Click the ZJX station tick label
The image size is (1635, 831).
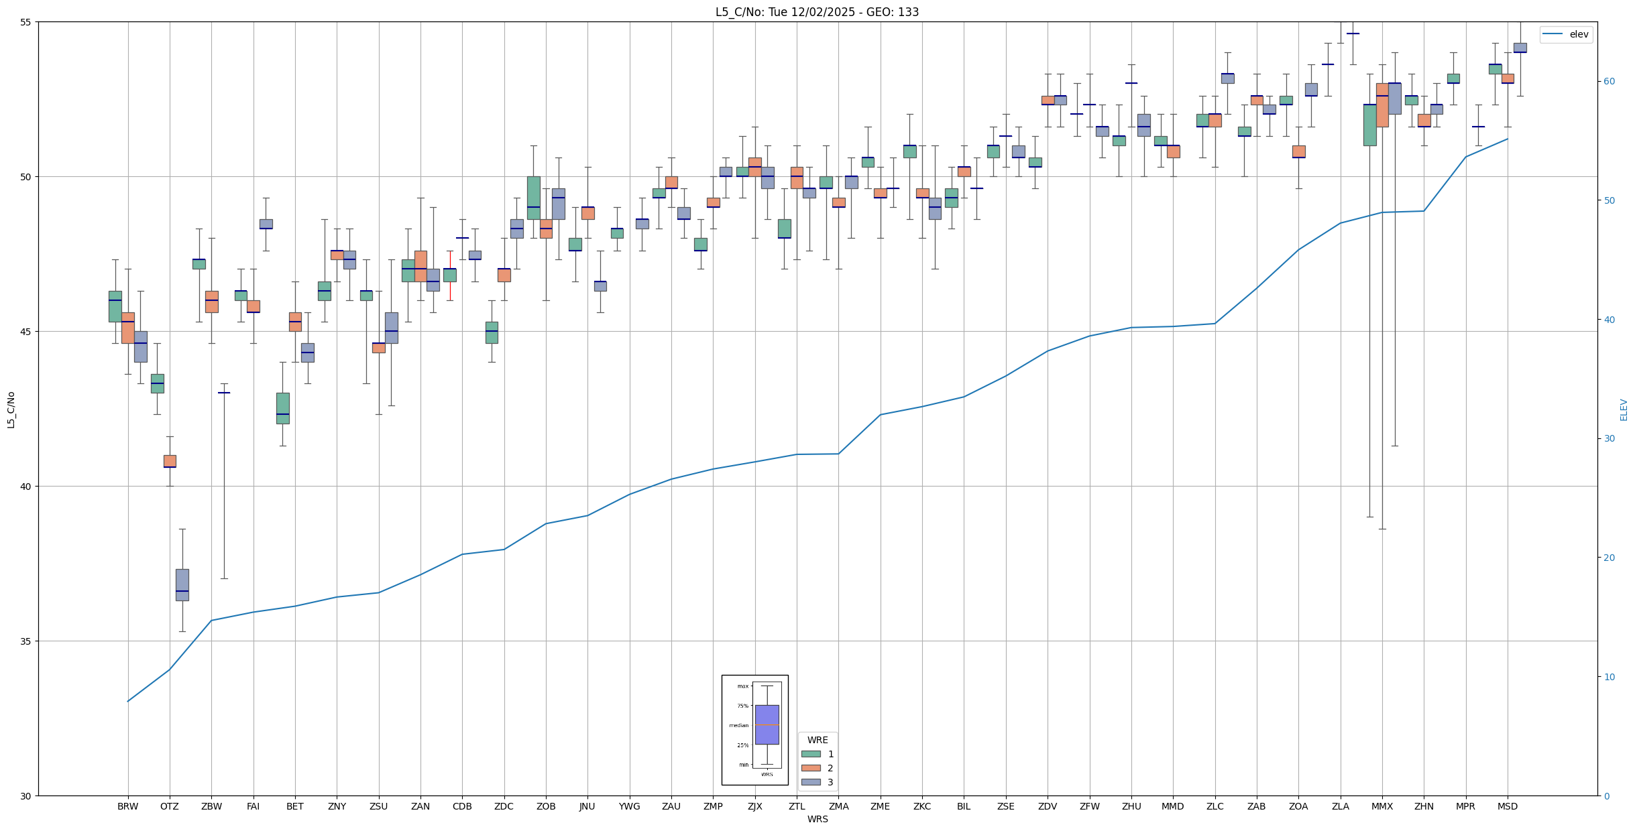click(754, 806)
